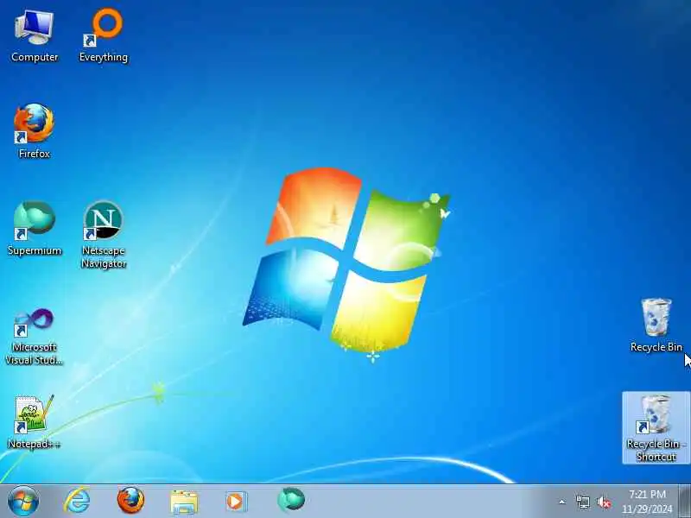Select the Microsoft Visual Studio shortcut
The height and width of the screenshot is (518, 691).
[x=35, y=337]
